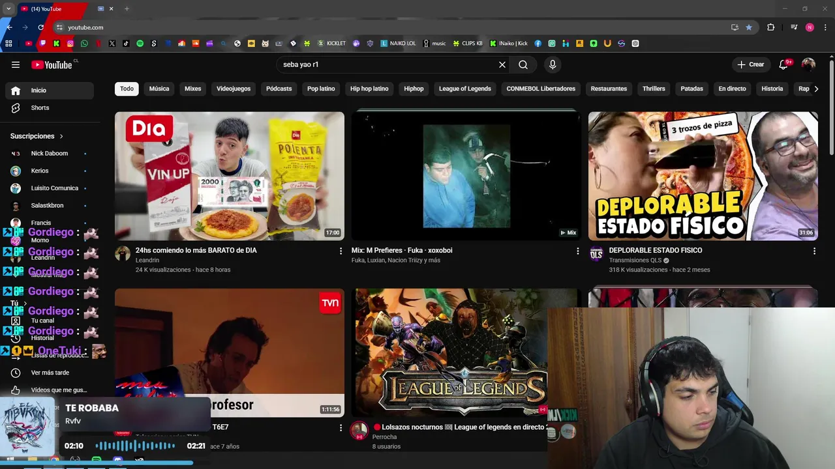Go back in Chrome
The width and height of the screenshot is (835, 469).
(x=9, y=27)
